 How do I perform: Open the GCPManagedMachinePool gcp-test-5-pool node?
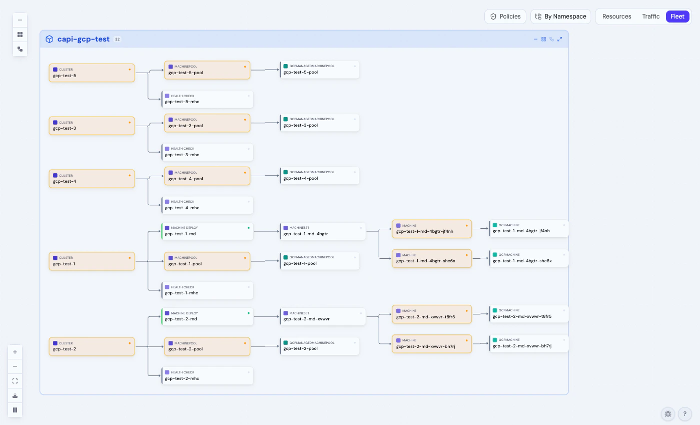(320, 70)
